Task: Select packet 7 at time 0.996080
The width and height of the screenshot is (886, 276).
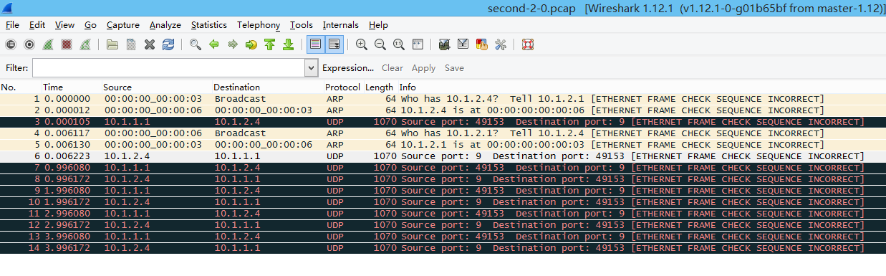Action: [x=443, y=168]
